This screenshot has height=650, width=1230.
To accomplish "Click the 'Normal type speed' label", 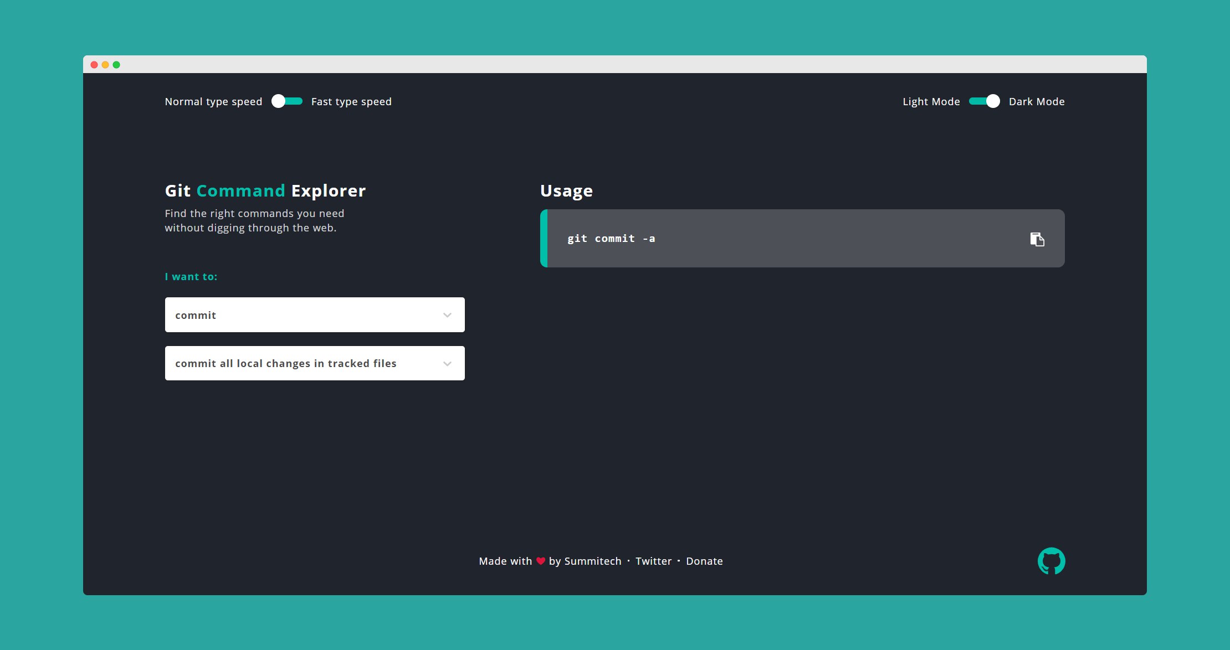I will (x=213, y=102).
